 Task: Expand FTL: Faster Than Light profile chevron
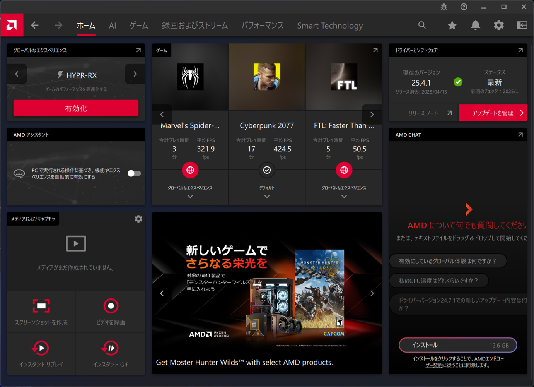(x=344, y=197)
